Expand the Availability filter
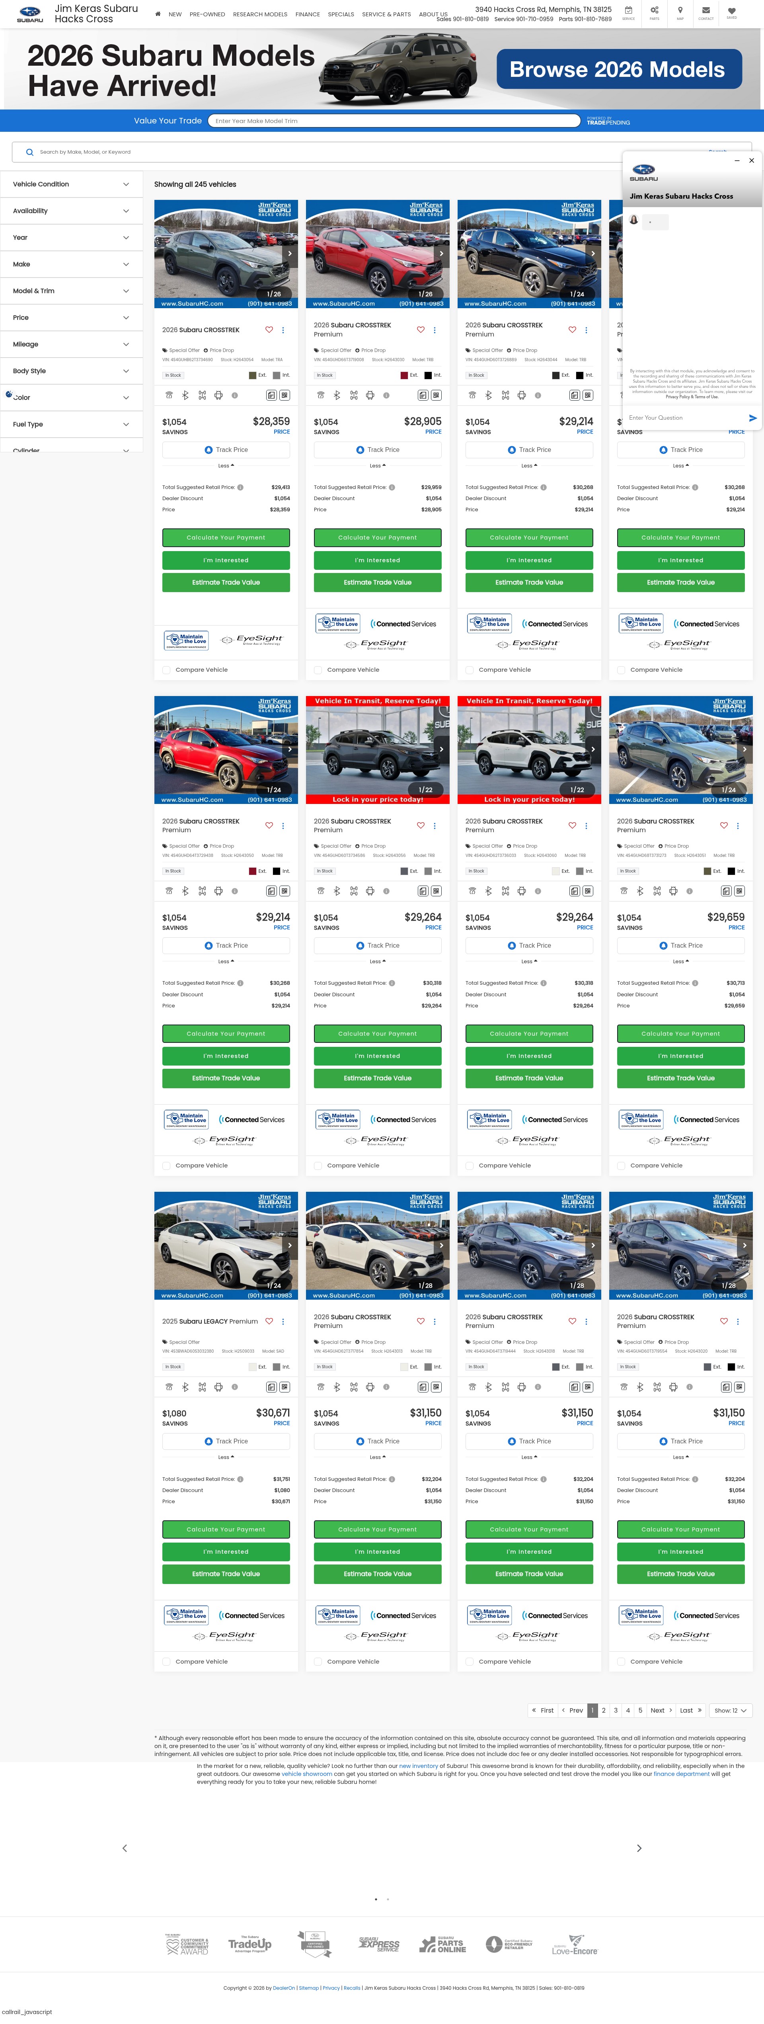This screenshot has height=2024, width=764. 72,211
